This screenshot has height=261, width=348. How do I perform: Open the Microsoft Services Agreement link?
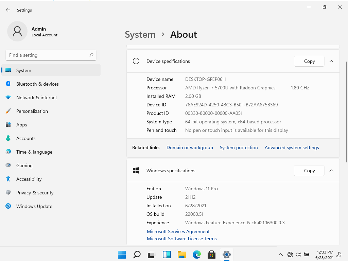(x=178, y=231)
